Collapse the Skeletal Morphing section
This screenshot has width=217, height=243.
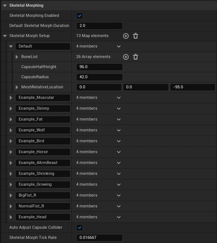(x=5, y=6)
